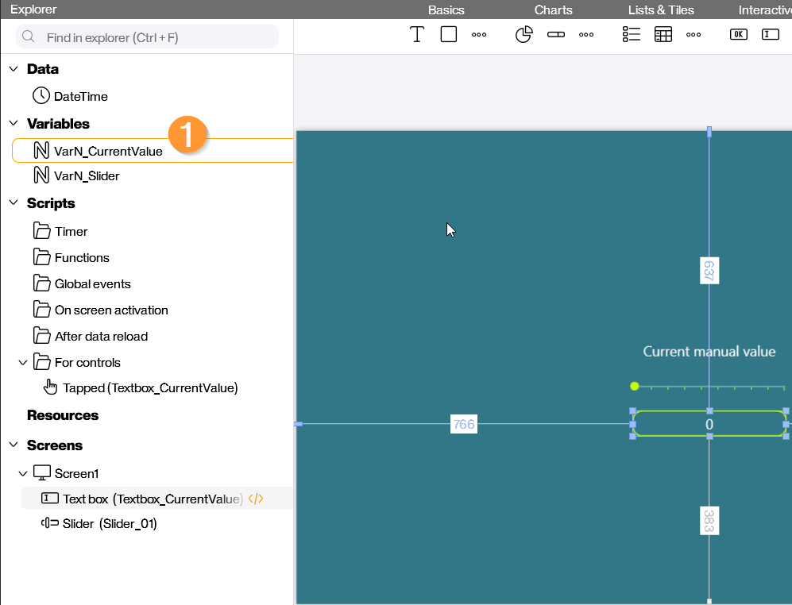Select the Text tool in Basics
The image size is (792, 605).
tap(417, 35)
